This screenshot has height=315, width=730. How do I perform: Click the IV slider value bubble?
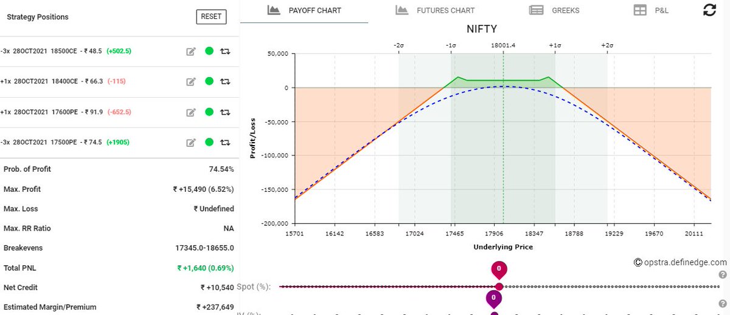(x=494, y=299)
